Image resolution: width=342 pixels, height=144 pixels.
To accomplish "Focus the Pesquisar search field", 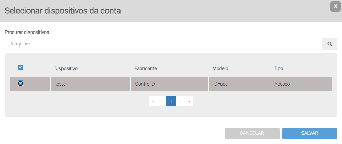I will pos(163,44).
